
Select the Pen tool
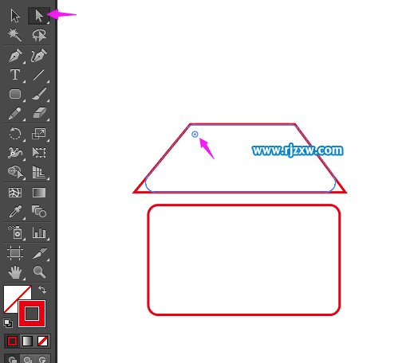pos(15,55)
